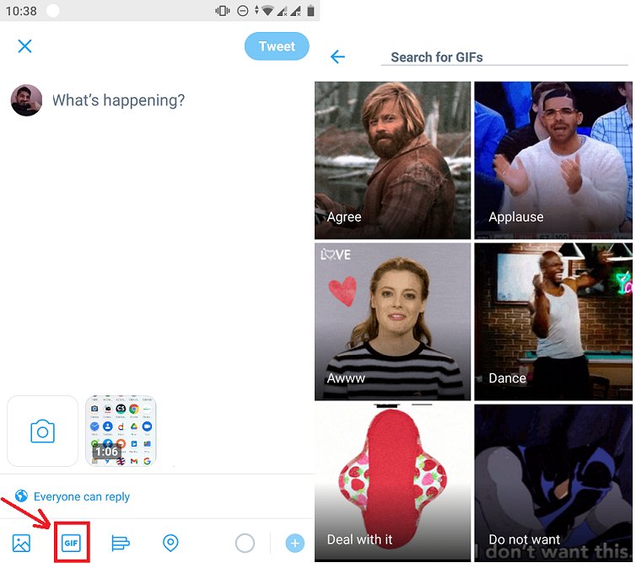This screenshot has height=568, width=636.
Task: Tap the location pin icon
Action: [x=170, y=544]
